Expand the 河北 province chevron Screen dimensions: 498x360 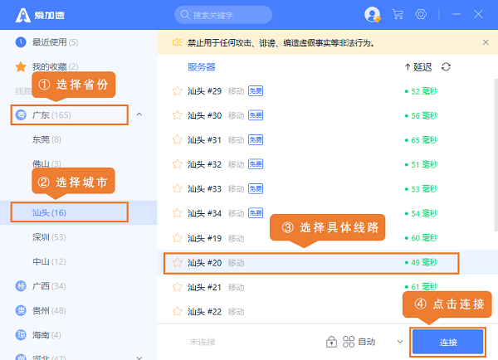139,358
